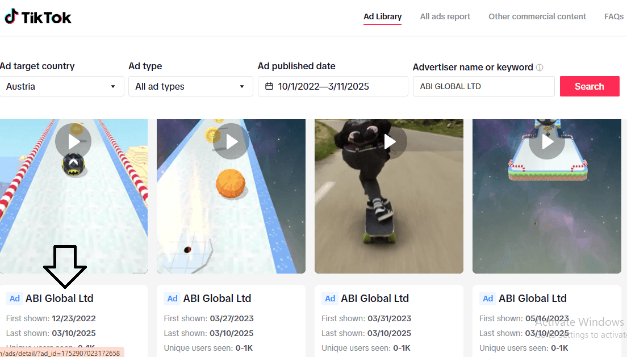627x357 pixels.
Task: Click the 'First shown: 12/23/2022' text
Action: [x=51, y=318]
